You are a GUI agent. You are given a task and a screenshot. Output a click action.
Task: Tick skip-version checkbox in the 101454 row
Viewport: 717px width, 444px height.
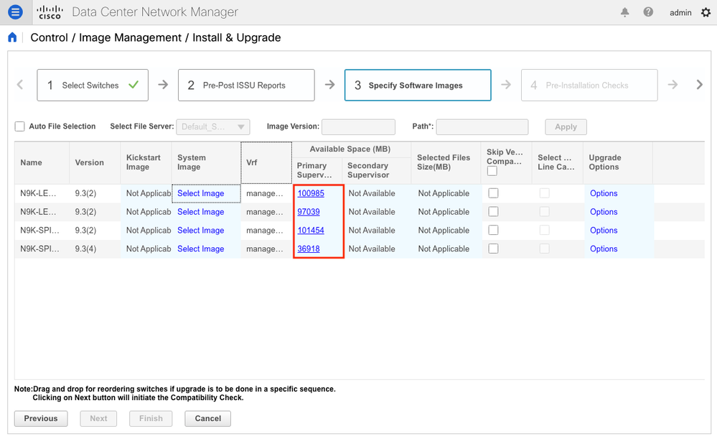493,230
